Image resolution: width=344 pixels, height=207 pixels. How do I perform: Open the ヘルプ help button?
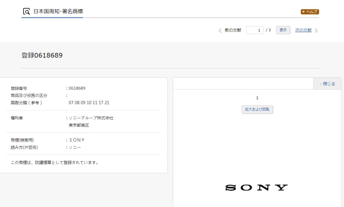click(310, 12)
